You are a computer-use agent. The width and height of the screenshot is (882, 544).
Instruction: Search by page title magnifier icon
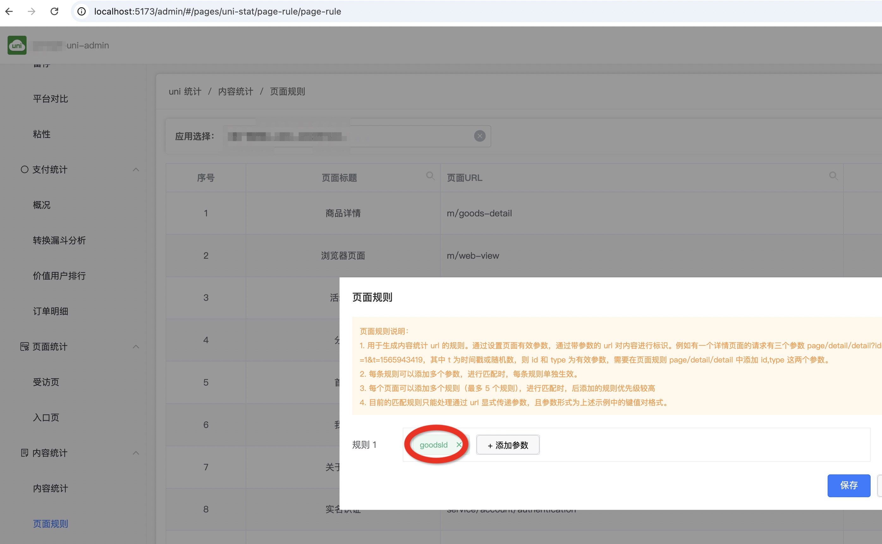[430, 176]
